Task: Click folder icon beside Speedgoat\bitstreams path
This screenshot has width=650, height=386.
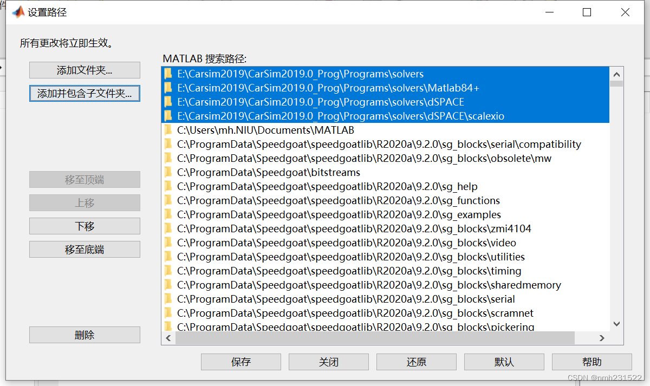Action: tap(168, 172)
